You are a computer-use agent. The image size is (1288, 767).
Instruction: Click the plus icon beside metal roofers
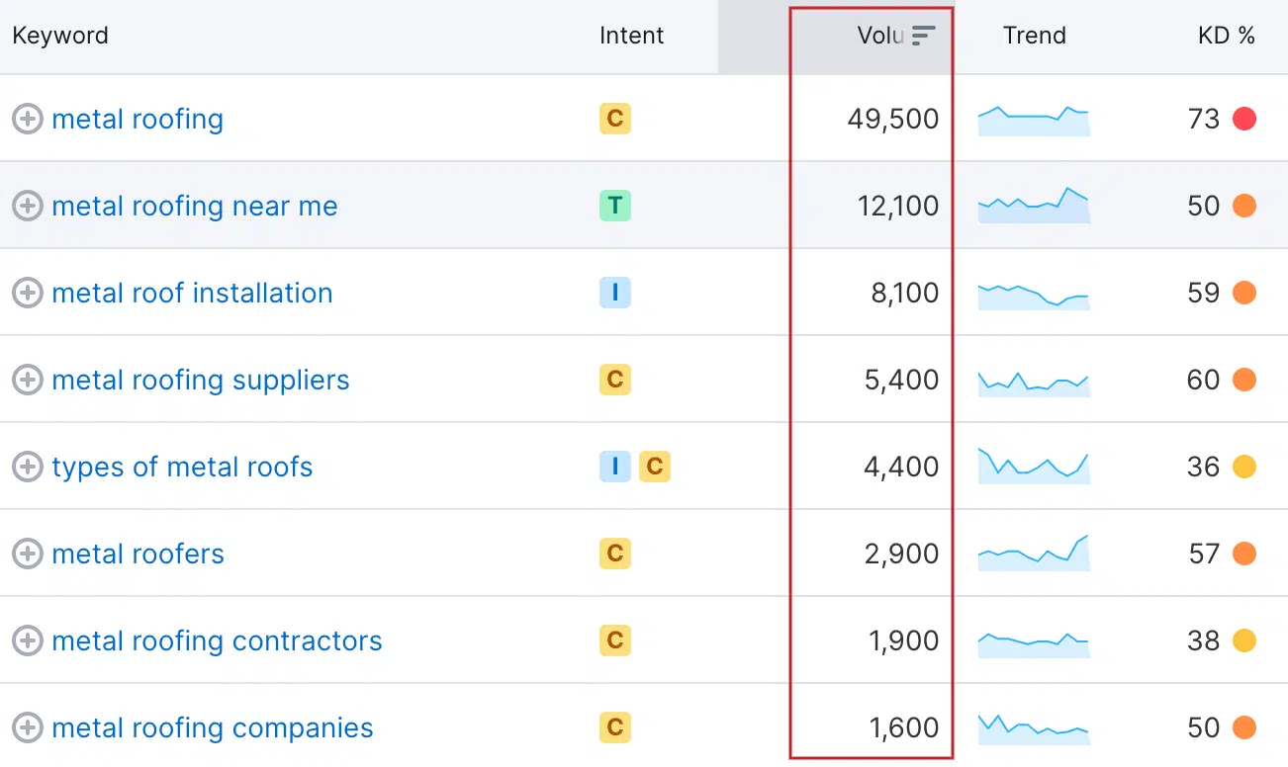point(27,554)
